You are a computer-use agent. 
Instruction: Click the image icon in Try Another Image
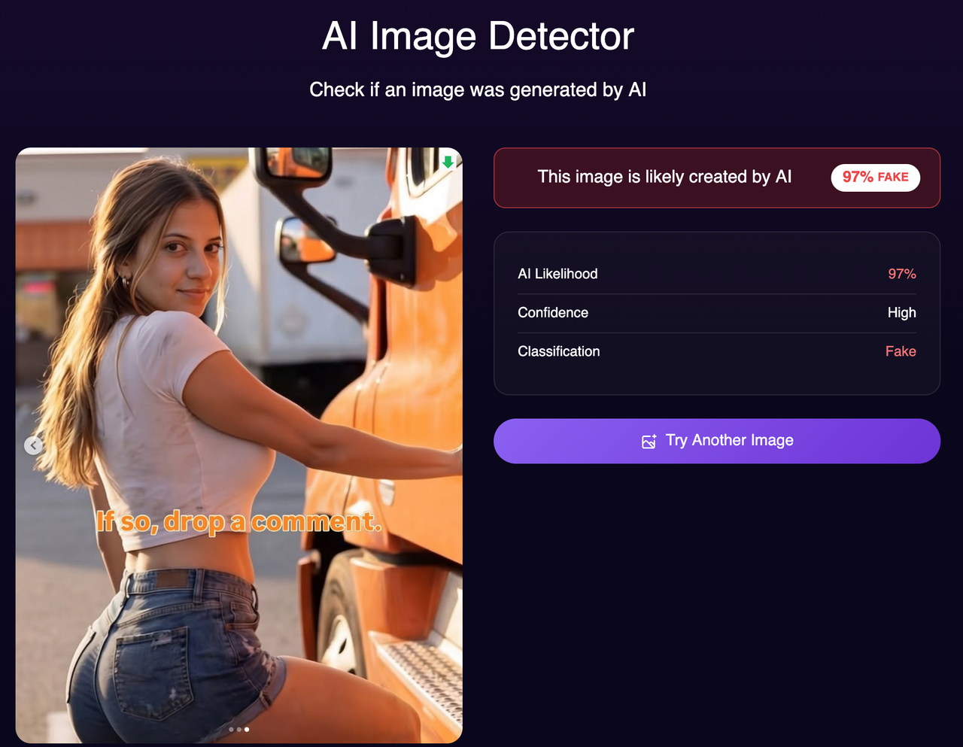[x=649, y=442]
